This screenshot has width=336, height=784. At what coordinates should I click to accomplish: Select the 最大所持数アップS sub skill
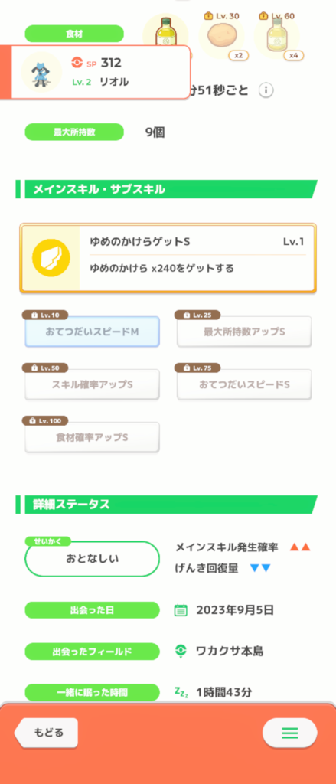click(244, 332)
